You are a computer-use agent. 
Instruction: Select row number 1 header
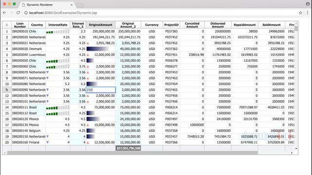tap(7, 31)
